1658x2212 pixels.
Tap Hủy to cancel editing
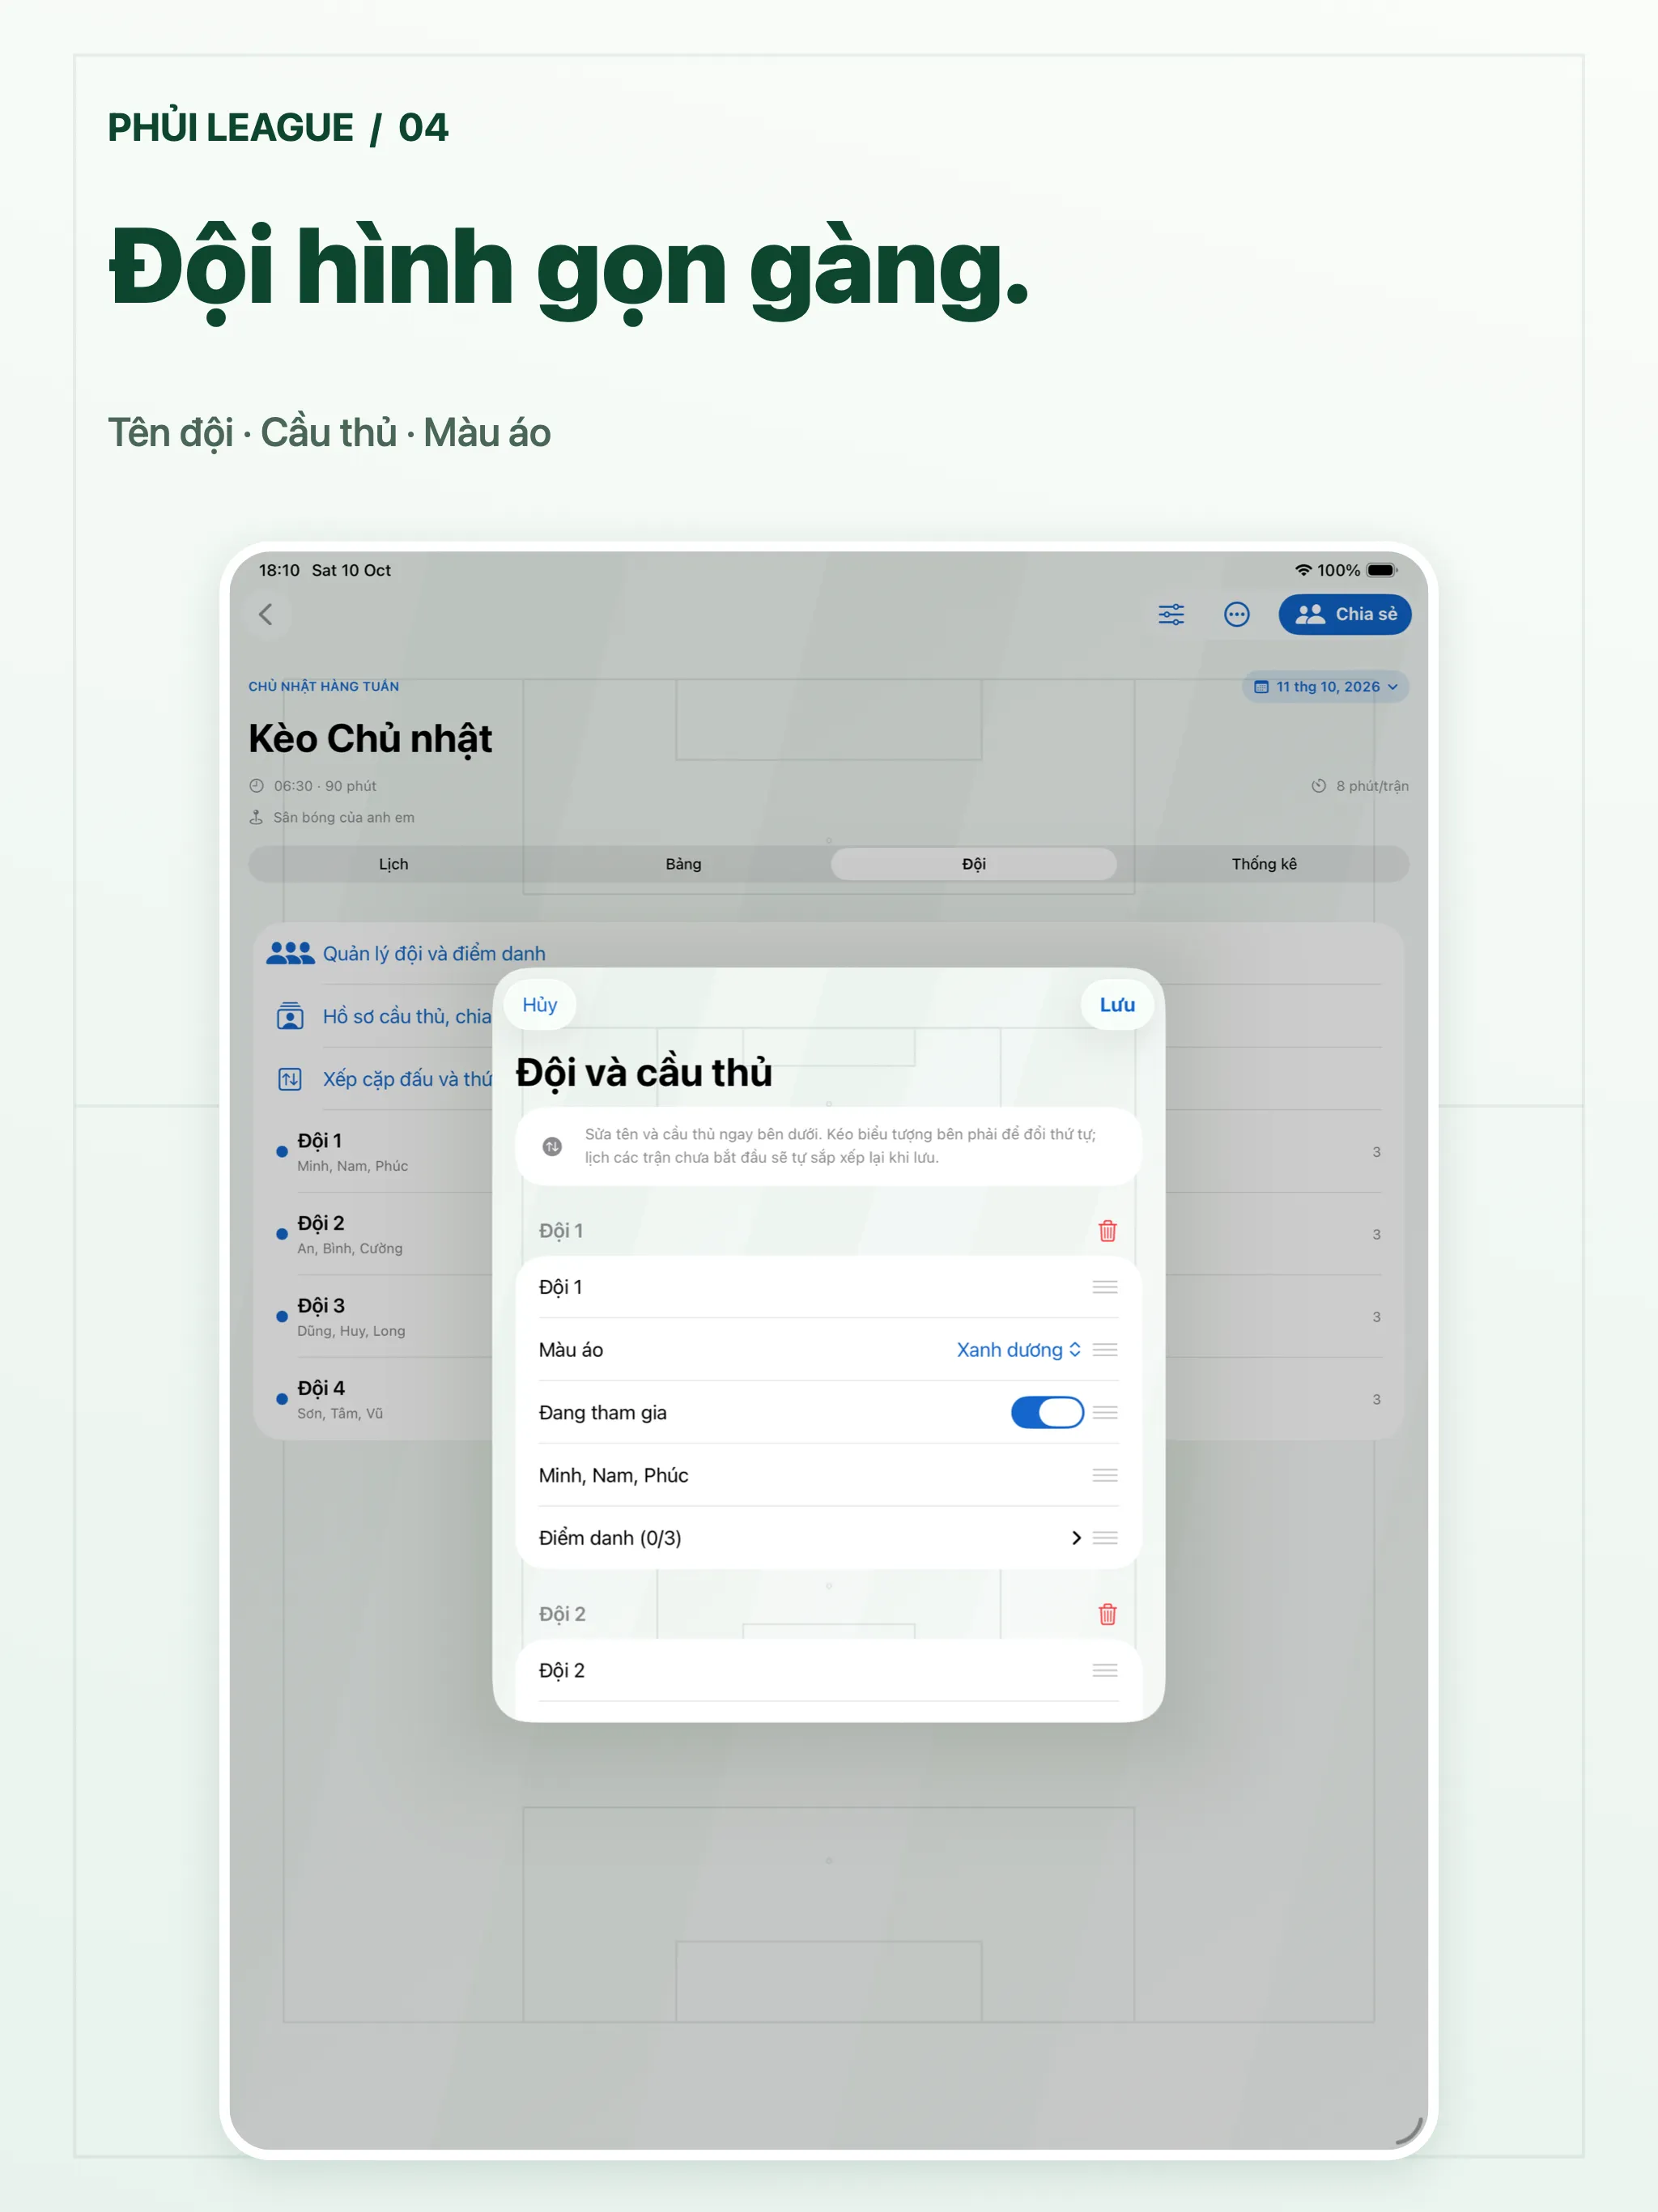click(x=540, y=1005)
